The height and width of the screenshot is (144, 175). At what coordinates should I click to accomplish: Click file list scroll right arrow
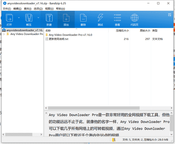pyautogui.click(x=171, y=108)
